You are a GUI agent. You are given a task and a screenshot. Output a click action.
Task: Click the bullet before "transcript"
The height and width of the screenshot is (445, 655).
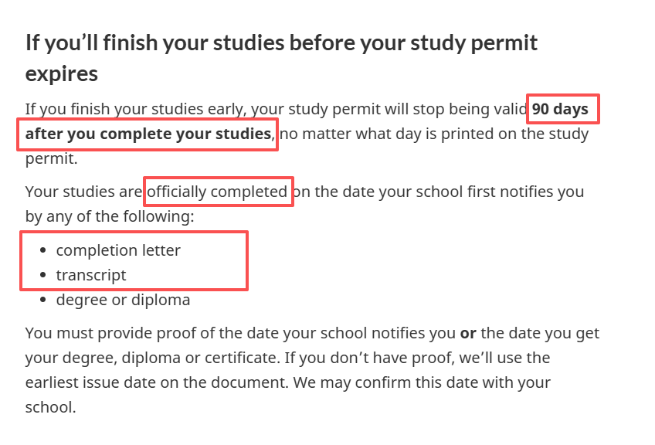coord(41,276)
